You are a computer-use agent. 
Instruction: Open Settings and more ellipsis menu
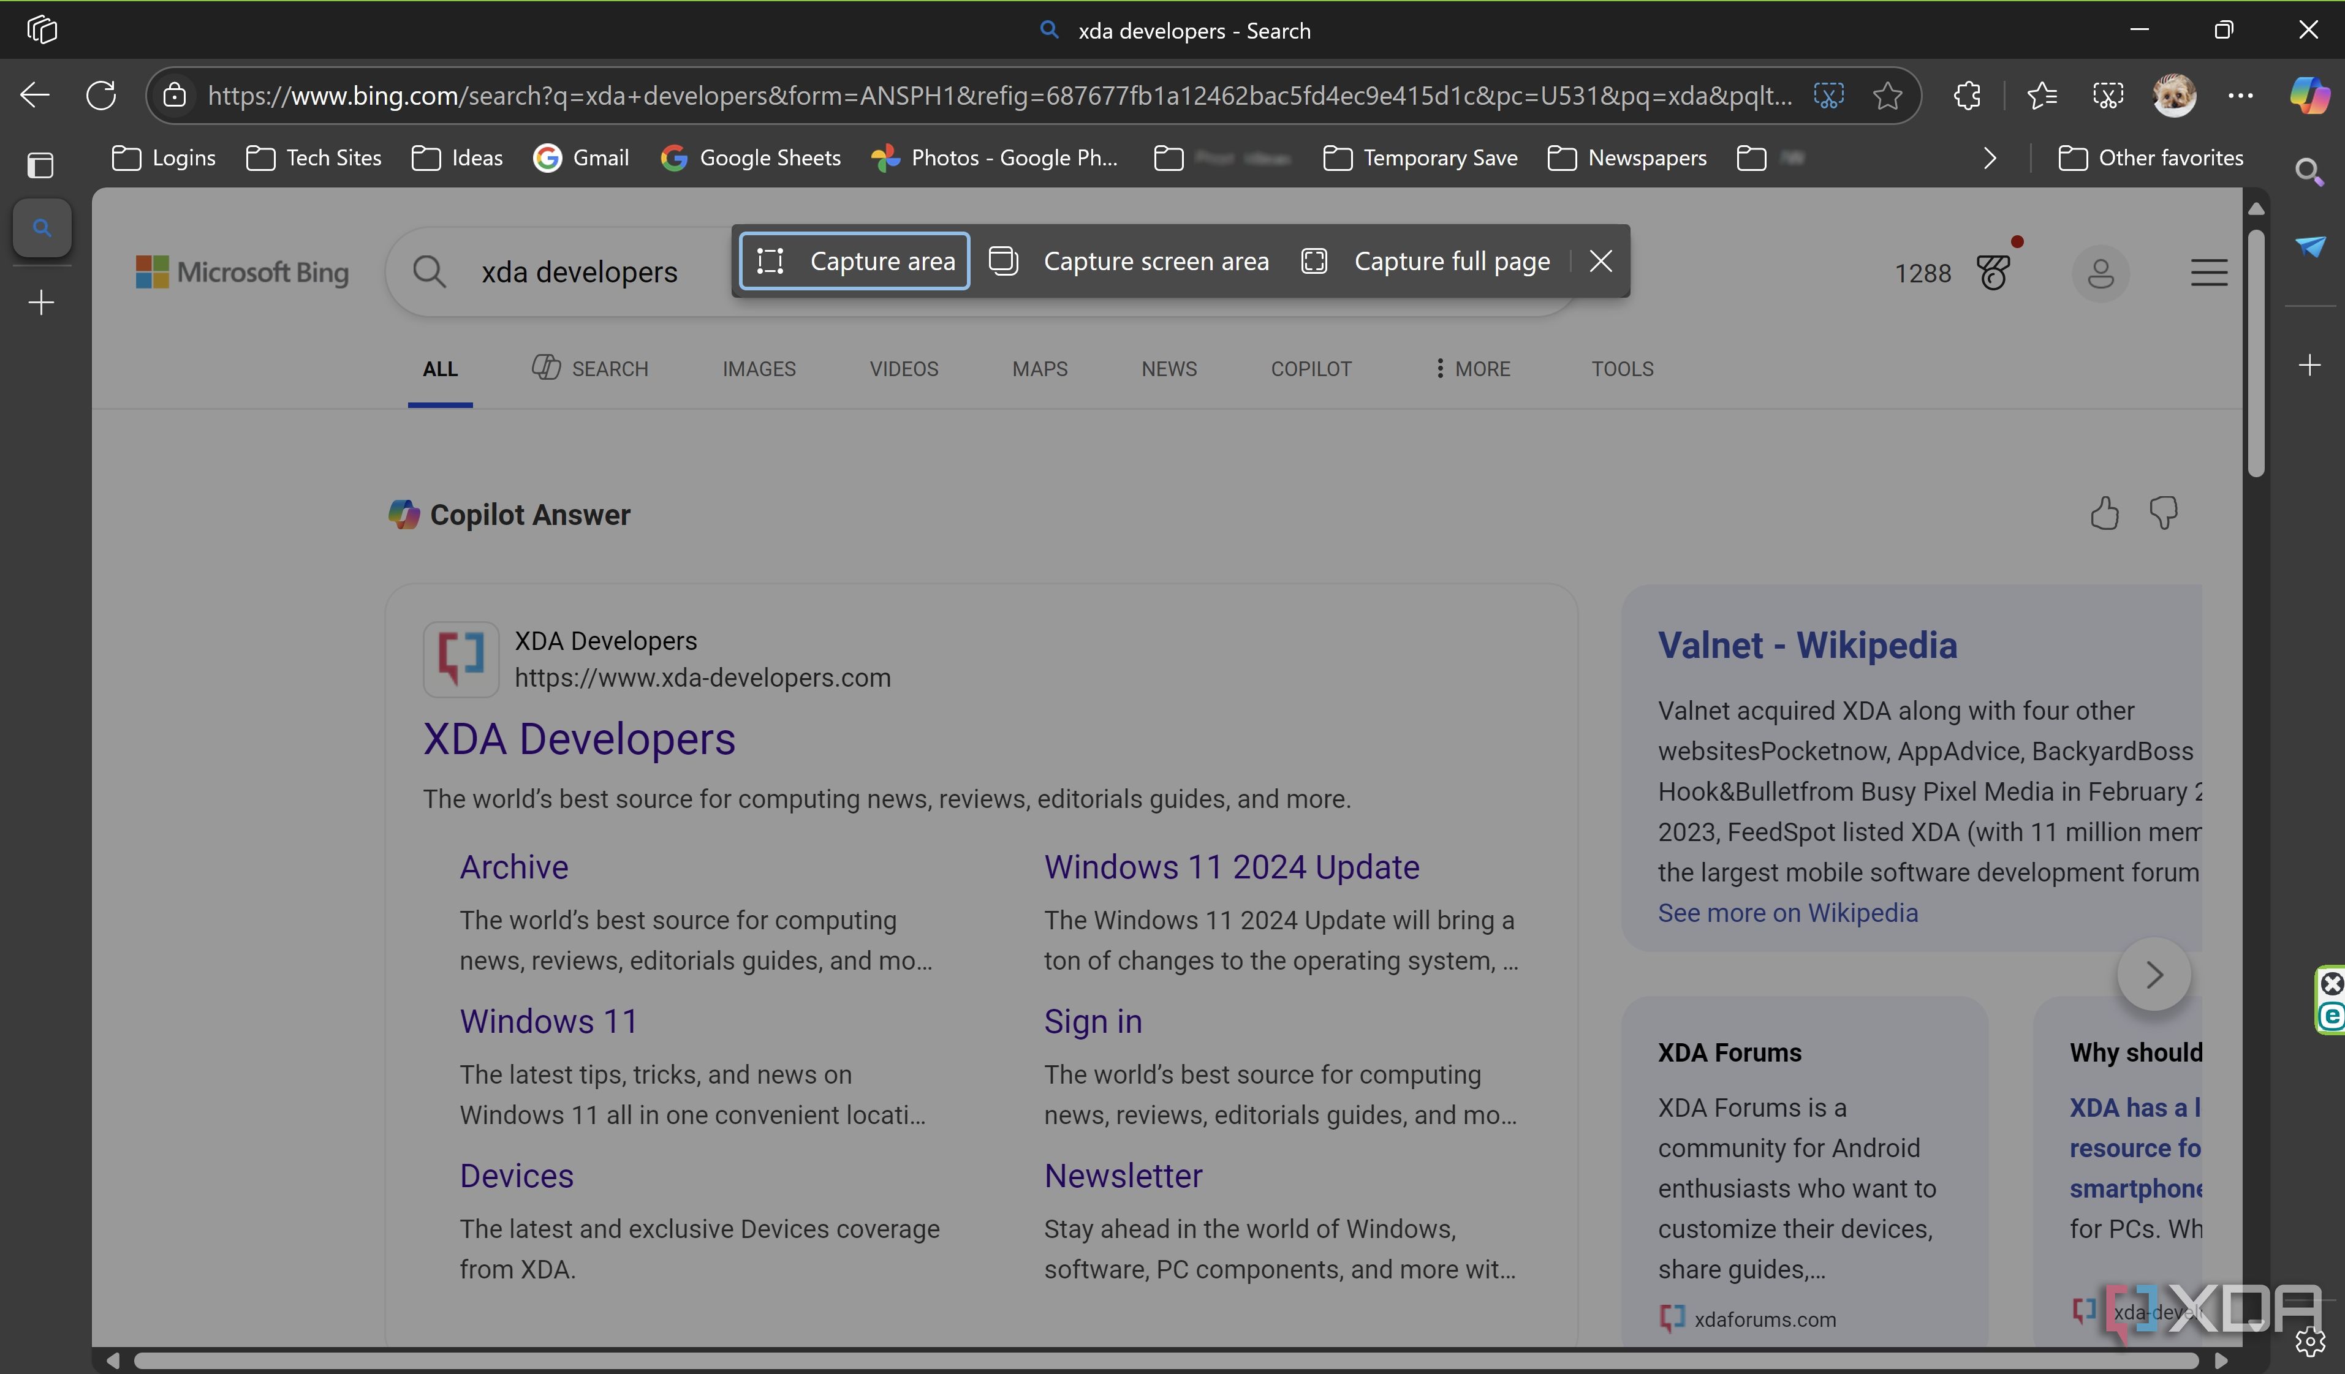(2241, 95)
